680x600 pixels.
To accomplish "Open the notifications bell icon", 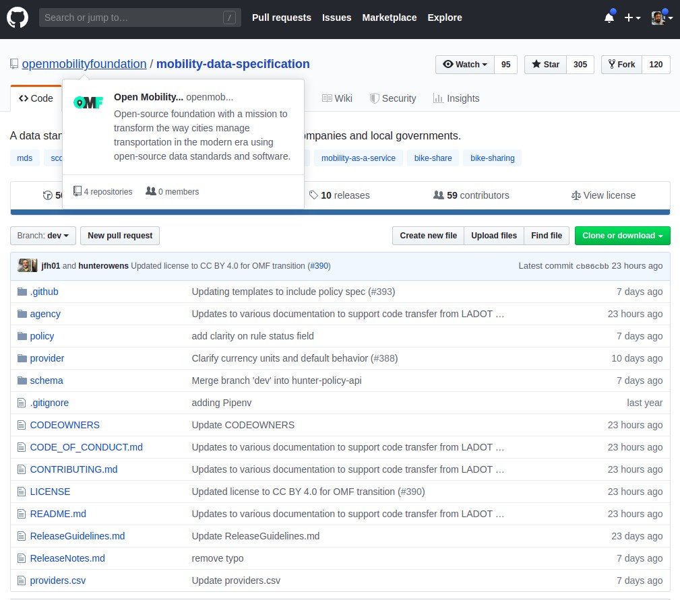I will (609, 18).
